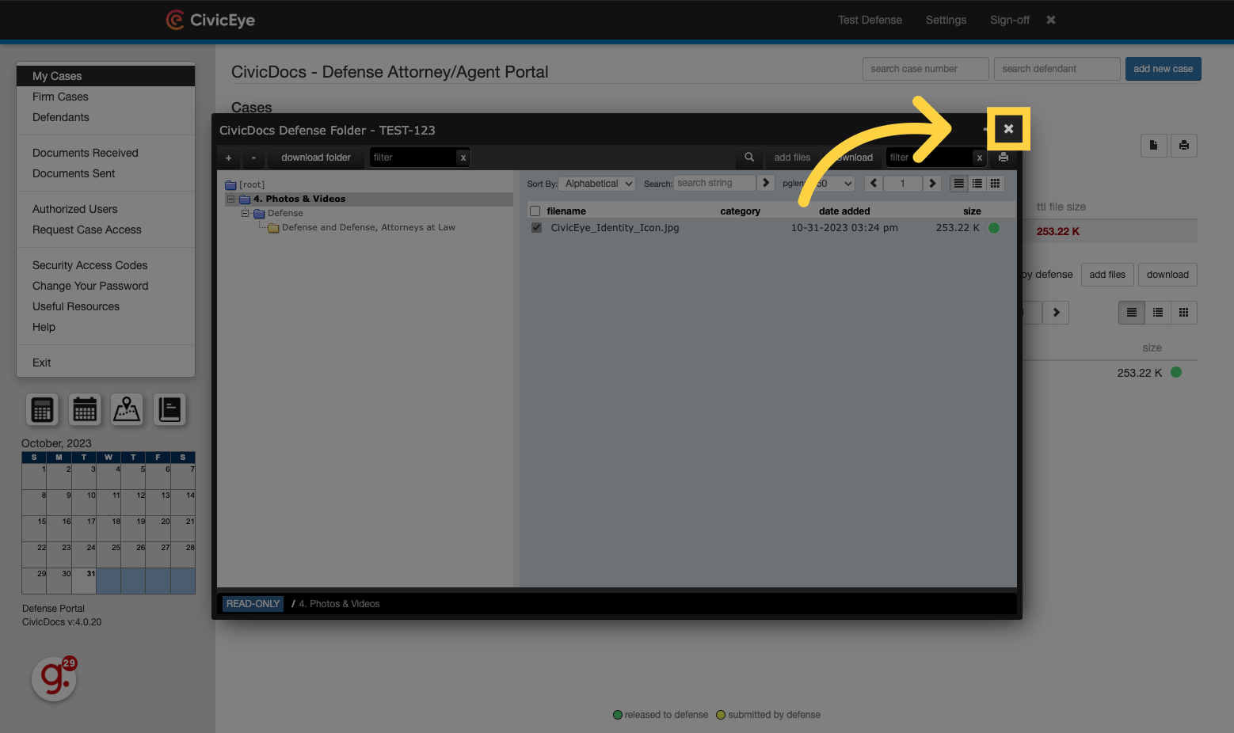Select background compact list icon
This screenshot has width=1234, height=733.
pyautogui.click(x=1158, y=313)
